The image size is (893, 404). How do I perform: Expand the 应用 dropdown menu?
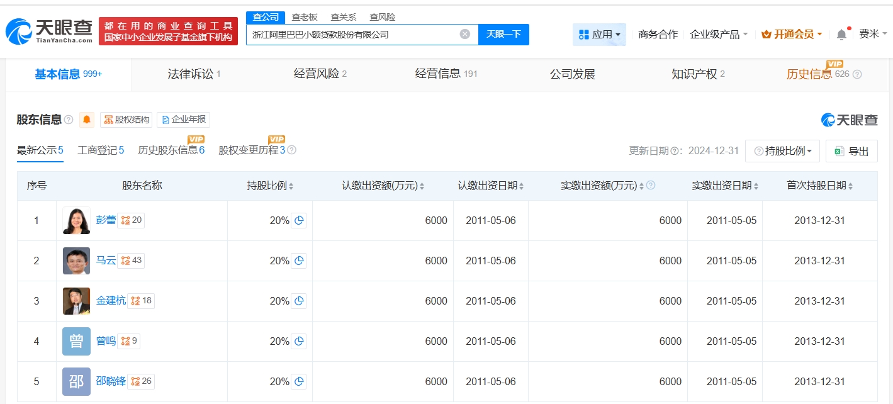tap(599, 35)
